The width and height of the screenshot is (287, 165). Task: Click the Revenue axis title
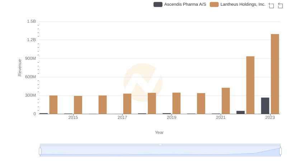[20, 68]
